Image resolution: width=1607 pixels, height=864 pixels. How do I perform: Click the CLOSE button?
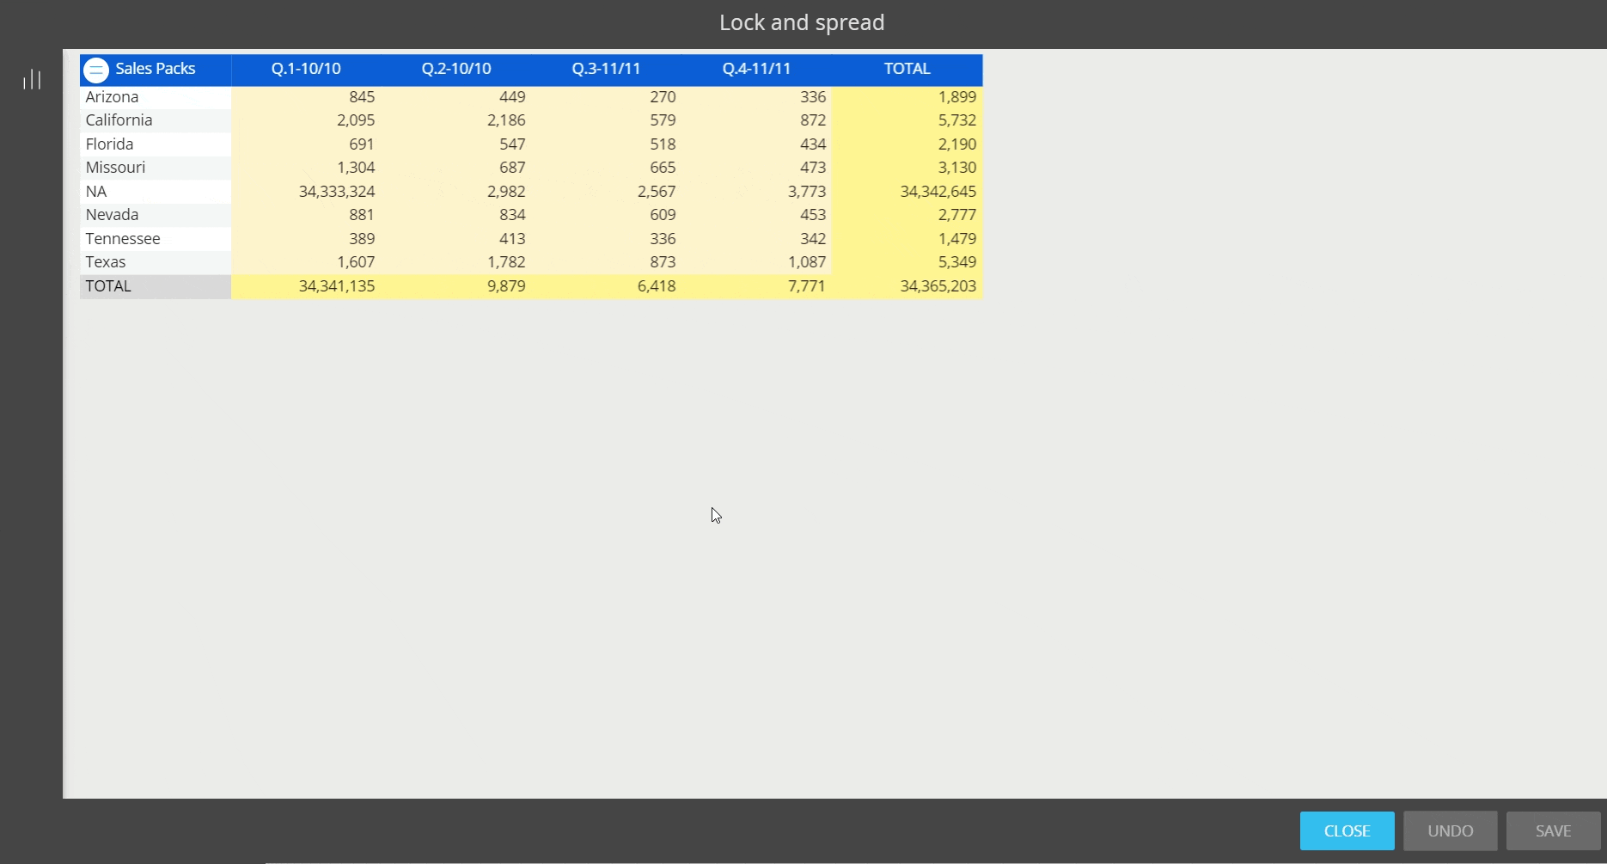click(x=1347, y=830)
